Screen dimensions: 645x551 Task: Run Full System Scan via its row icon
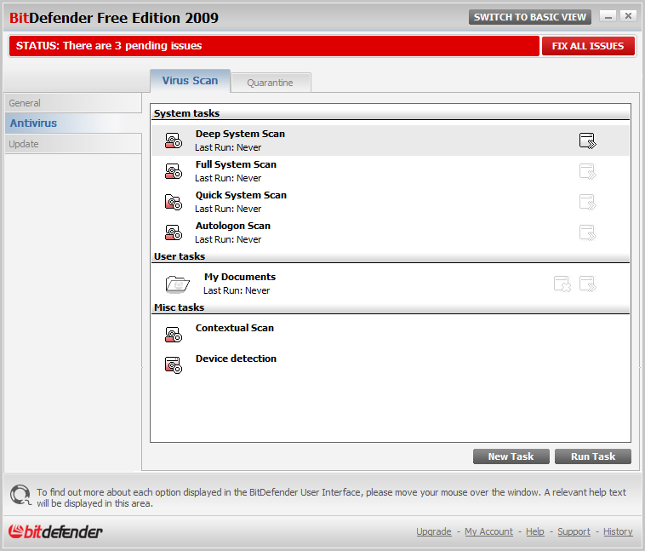[587, 171]
